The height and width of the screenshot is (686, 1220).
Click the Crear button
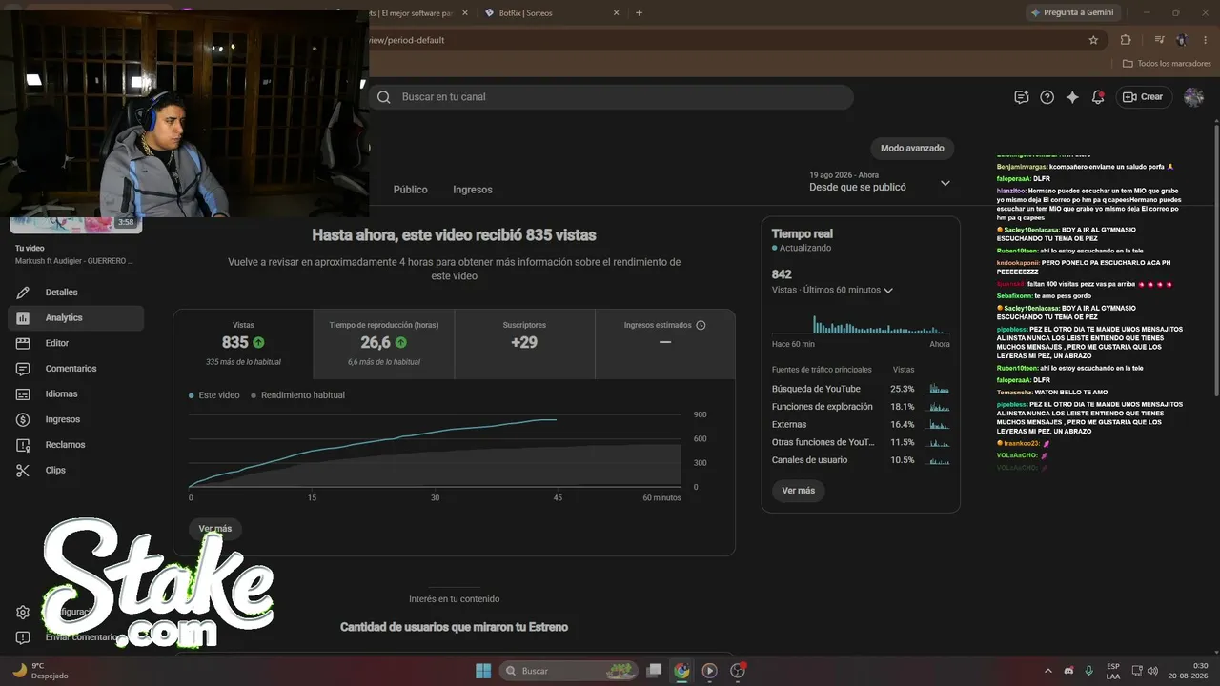[x=1144, y=97]
